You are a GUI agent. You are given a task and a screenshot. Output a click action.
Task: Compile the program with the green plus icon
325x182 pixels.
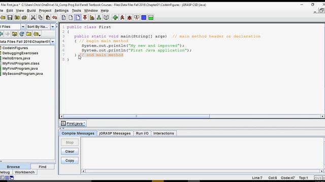pos(115,18)
